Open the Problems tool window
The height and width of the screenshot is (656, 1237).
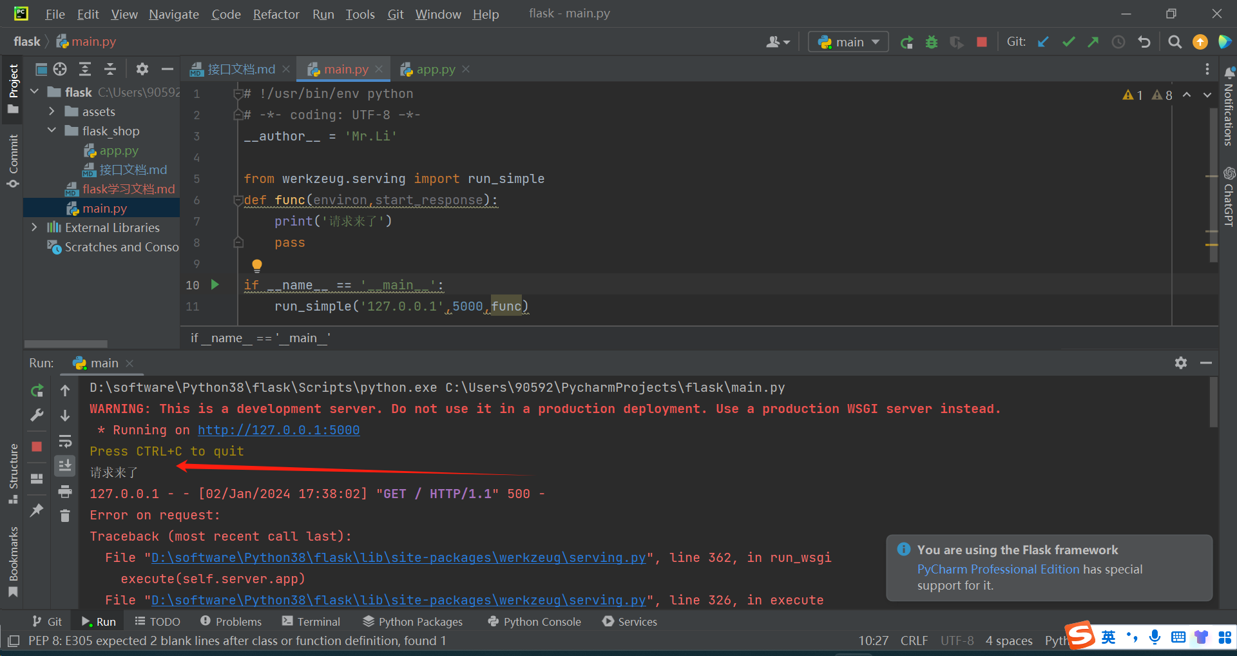click(x=231, y=621)
